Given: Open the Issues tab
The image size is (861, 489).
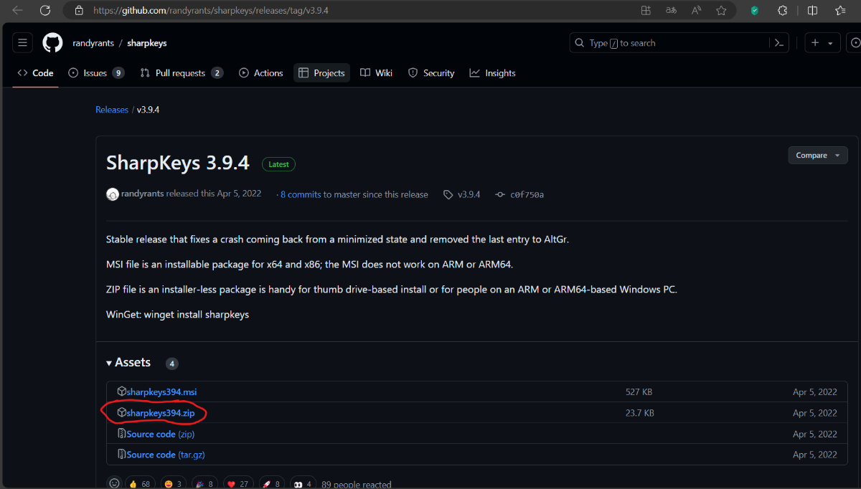Looking at the screenshot, I should (x=96, y=73).
